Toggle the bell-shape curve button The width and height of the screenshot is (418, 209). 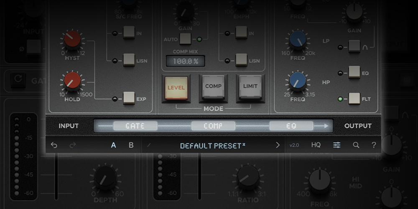tap(354, 47)
